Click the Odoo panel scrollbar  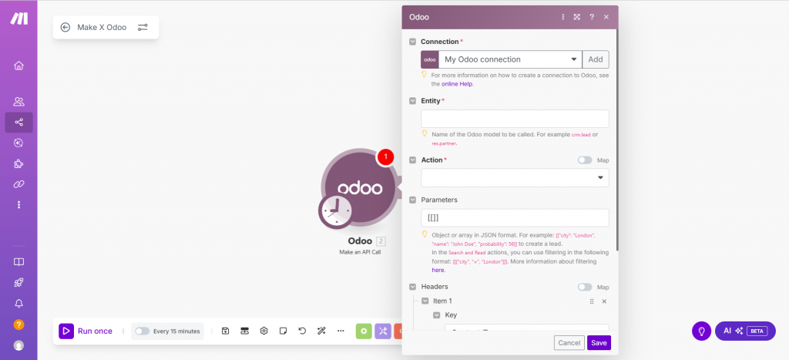coord(617,141)
